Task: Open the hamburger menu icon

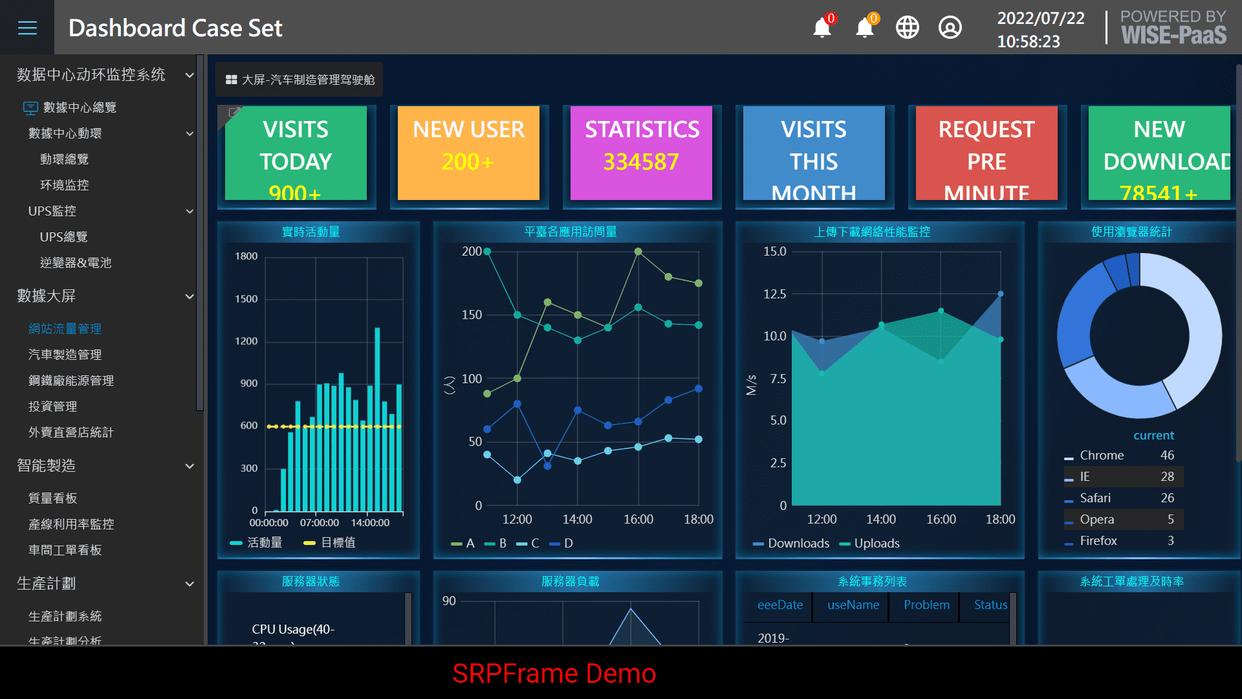Action: pos(27,28)
